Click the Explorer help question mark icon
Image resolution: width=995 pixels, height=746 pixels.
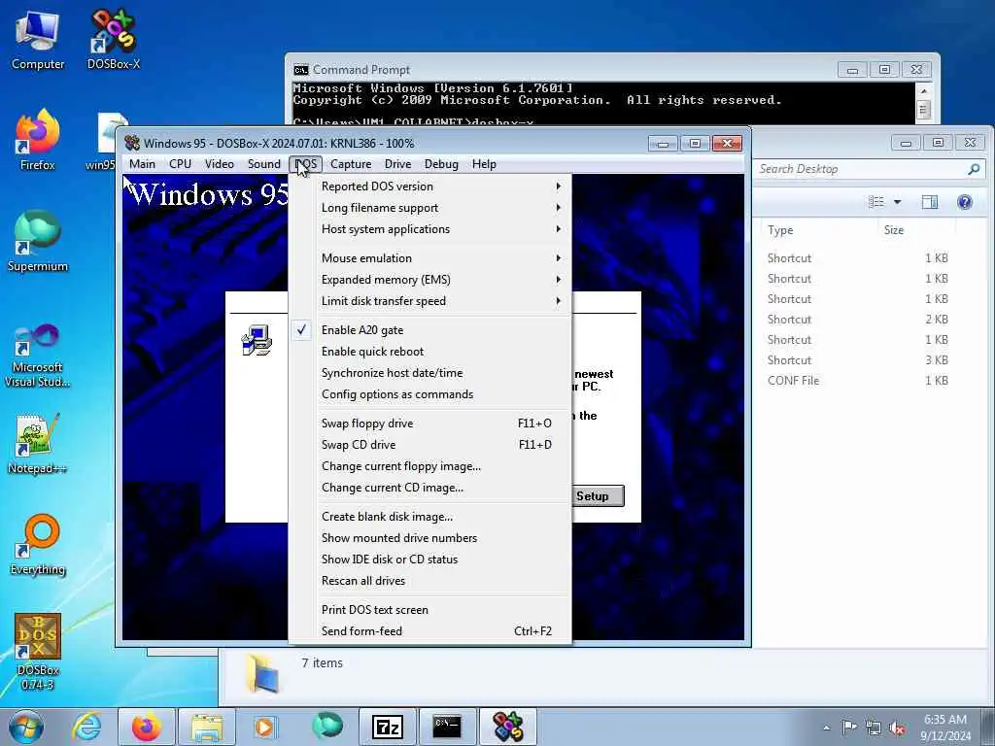[965, 202]
